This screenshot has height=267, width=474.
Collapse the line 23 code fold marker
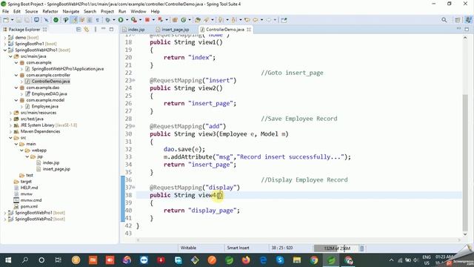(x=133, y=80)
